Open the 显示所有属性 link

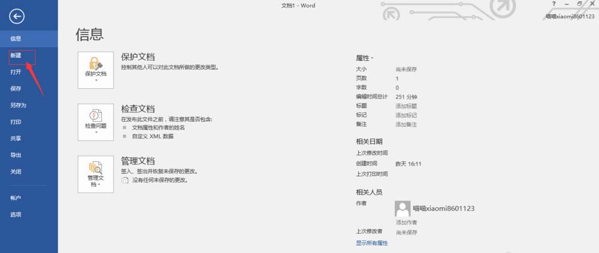372,243
